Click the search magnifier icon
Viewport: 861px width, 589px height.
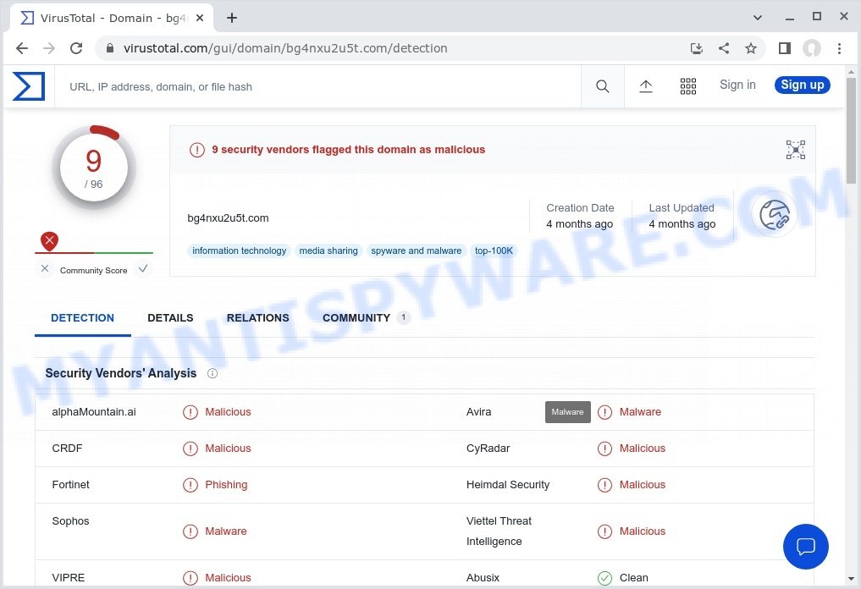coord(603,86)
